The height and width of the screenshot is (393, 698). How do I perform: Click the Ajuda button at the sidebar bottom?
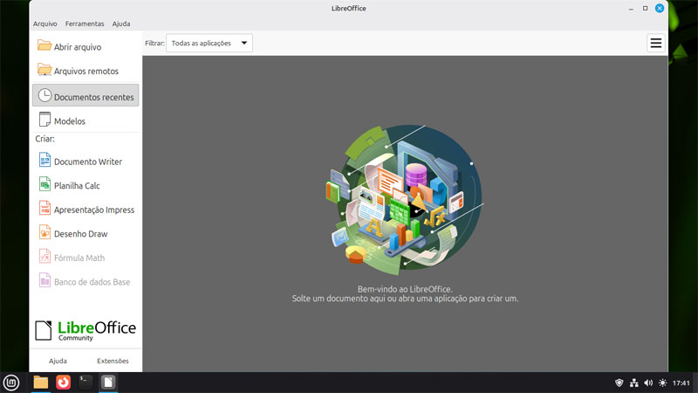click(58, 361)
